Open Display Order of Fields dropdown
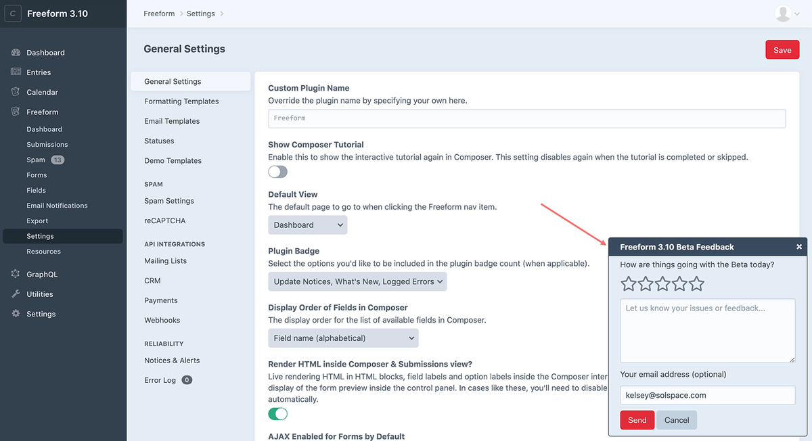Image resolution: width=812 pixels, height=441 pixels. click(x=343, y=338)
